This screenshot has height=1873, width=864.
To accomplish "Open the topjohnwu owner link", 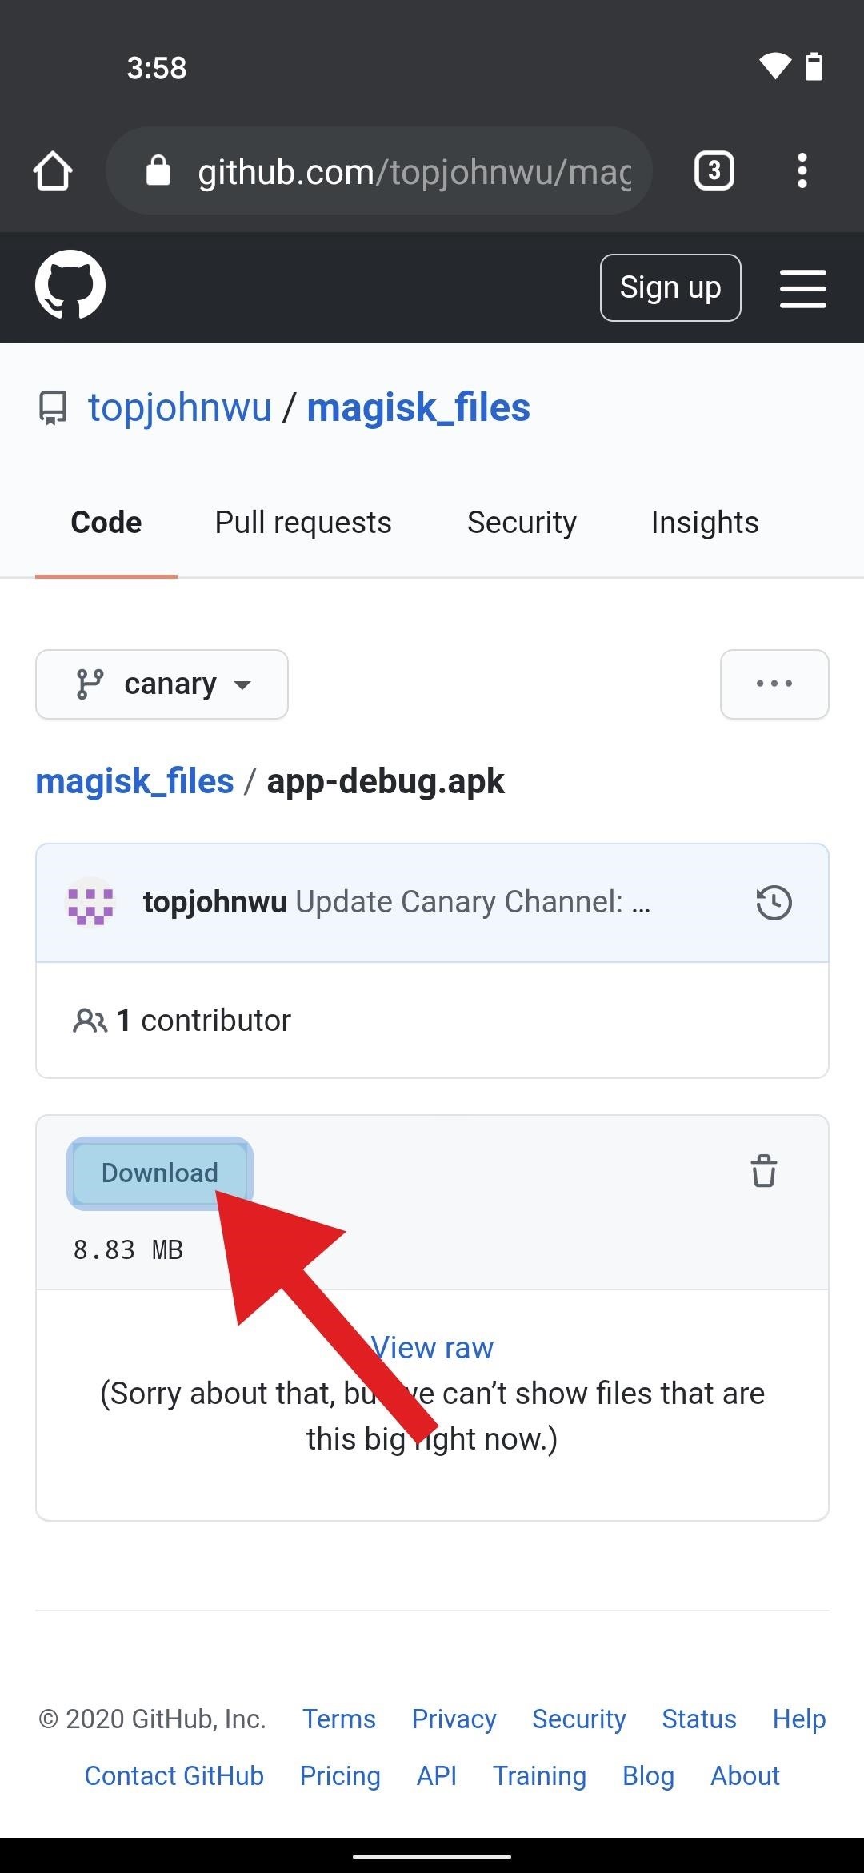I will click(180, 407).
